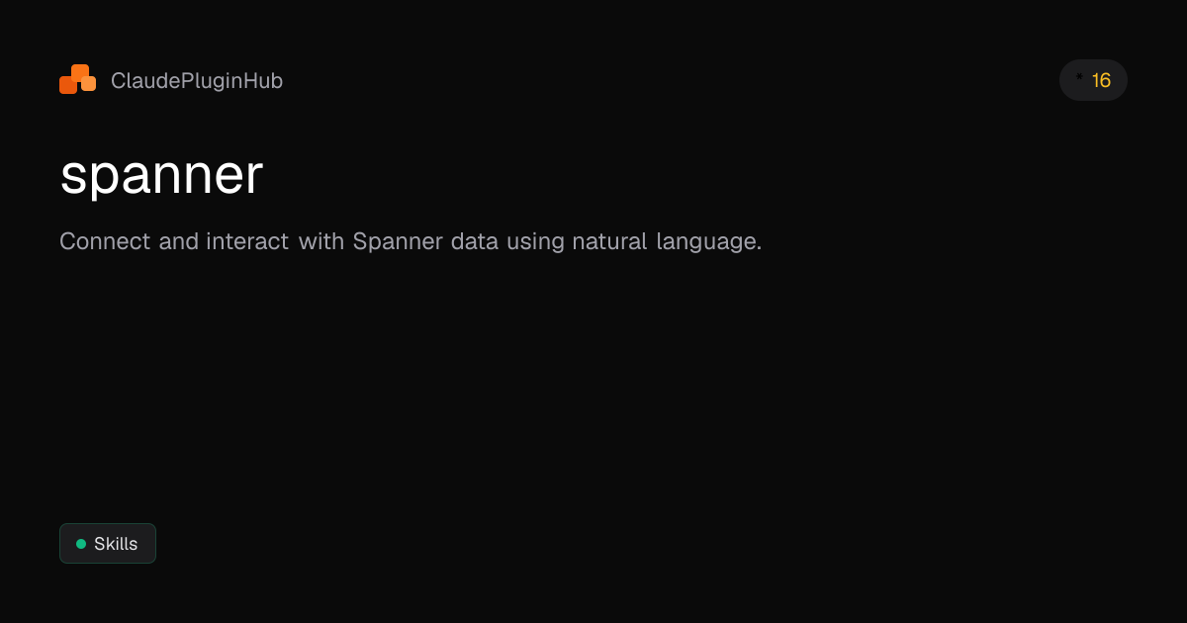Click the Spanner natural language description text

411,241
